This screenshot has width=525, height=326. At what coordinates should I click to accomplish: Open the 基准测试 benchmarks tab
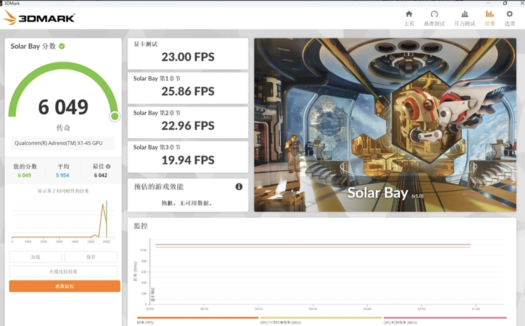coord(434,18)
